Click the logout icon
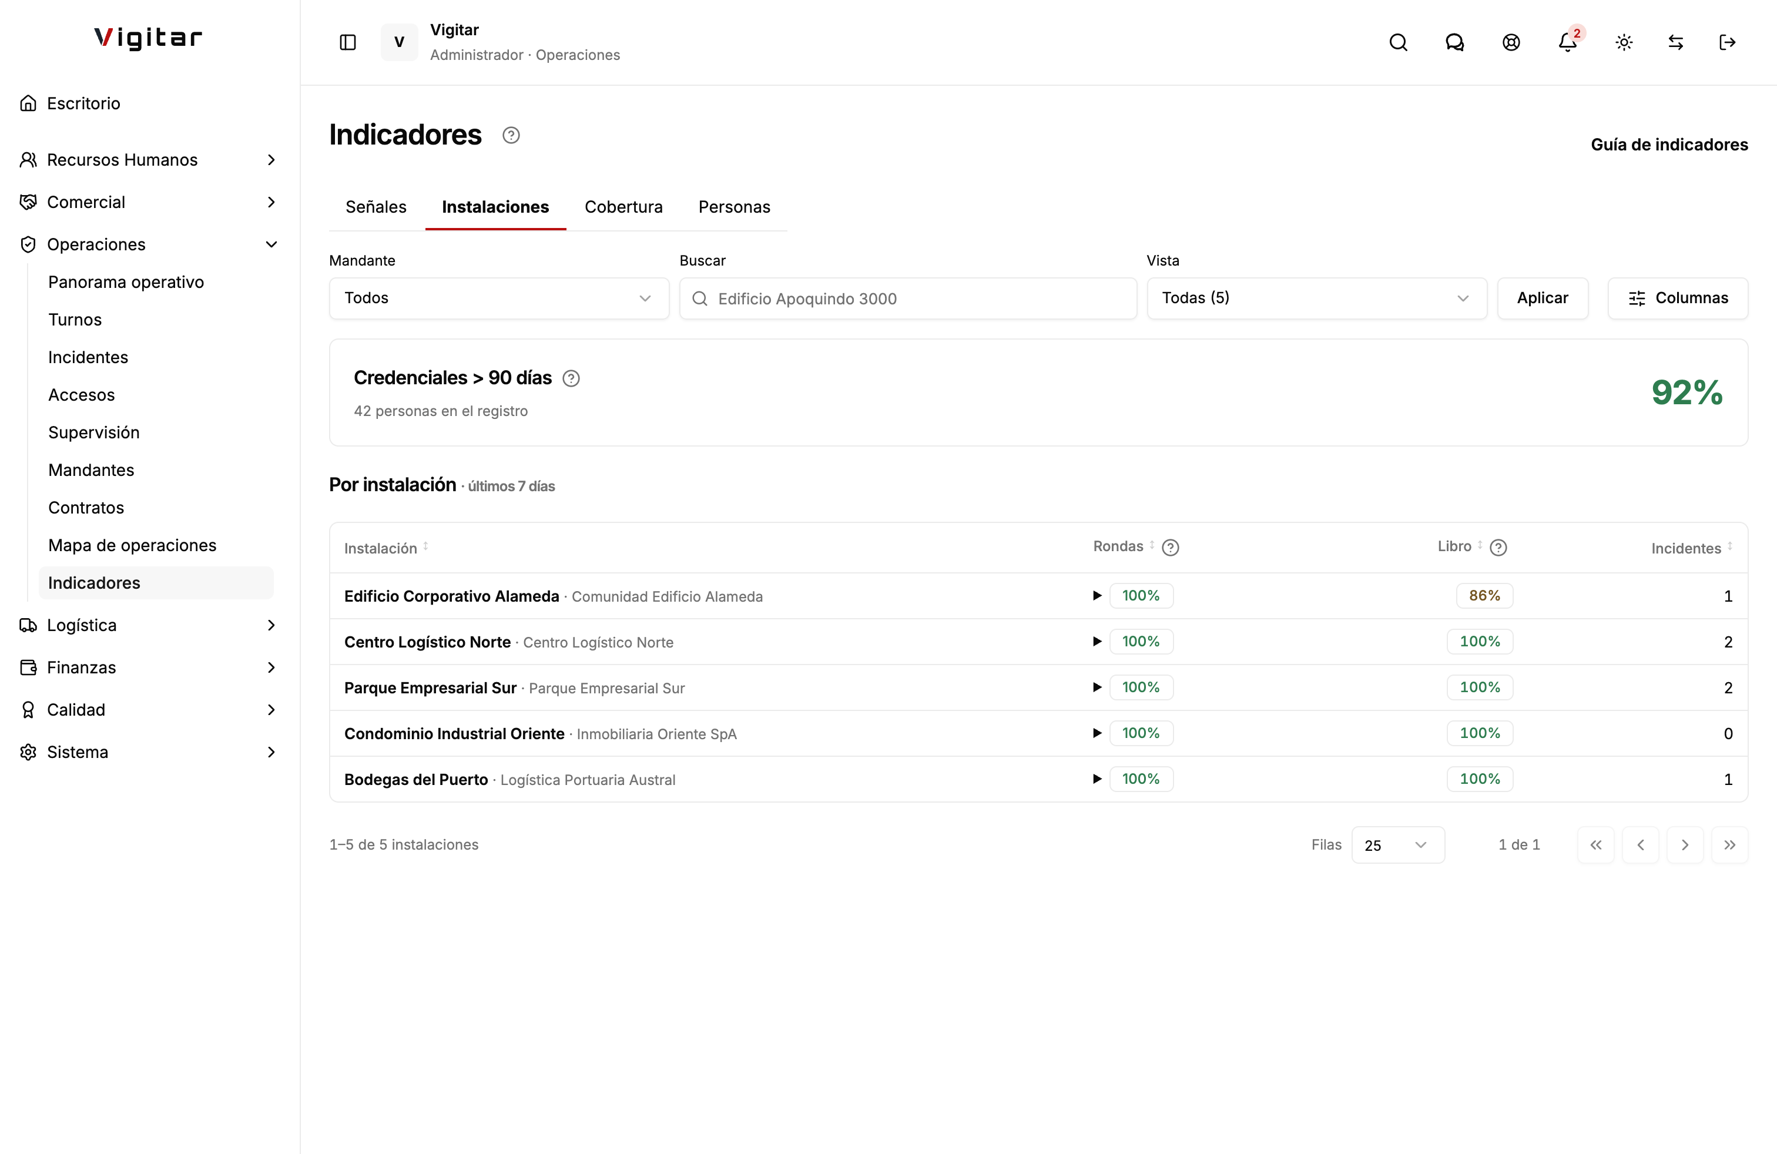1777x1154 pixels. click(1727, 42)
